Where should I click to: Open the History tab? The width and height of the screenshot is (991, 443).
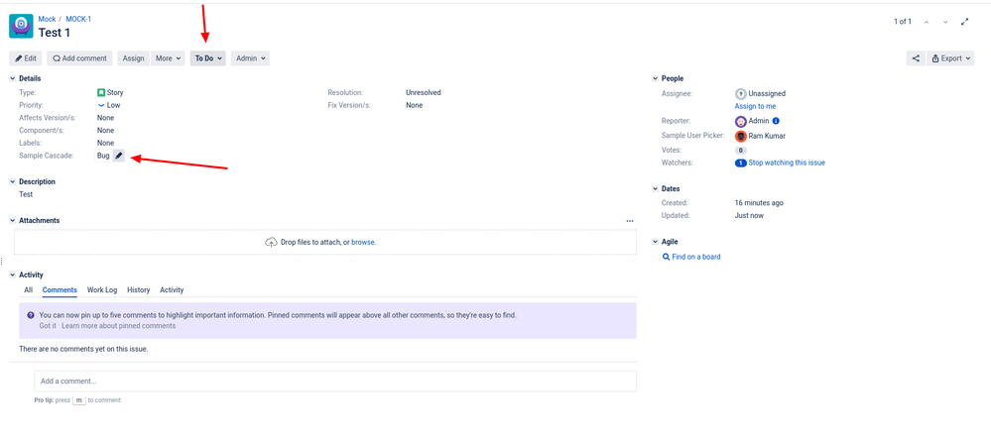pyautogui.click(x=139, y=290)
